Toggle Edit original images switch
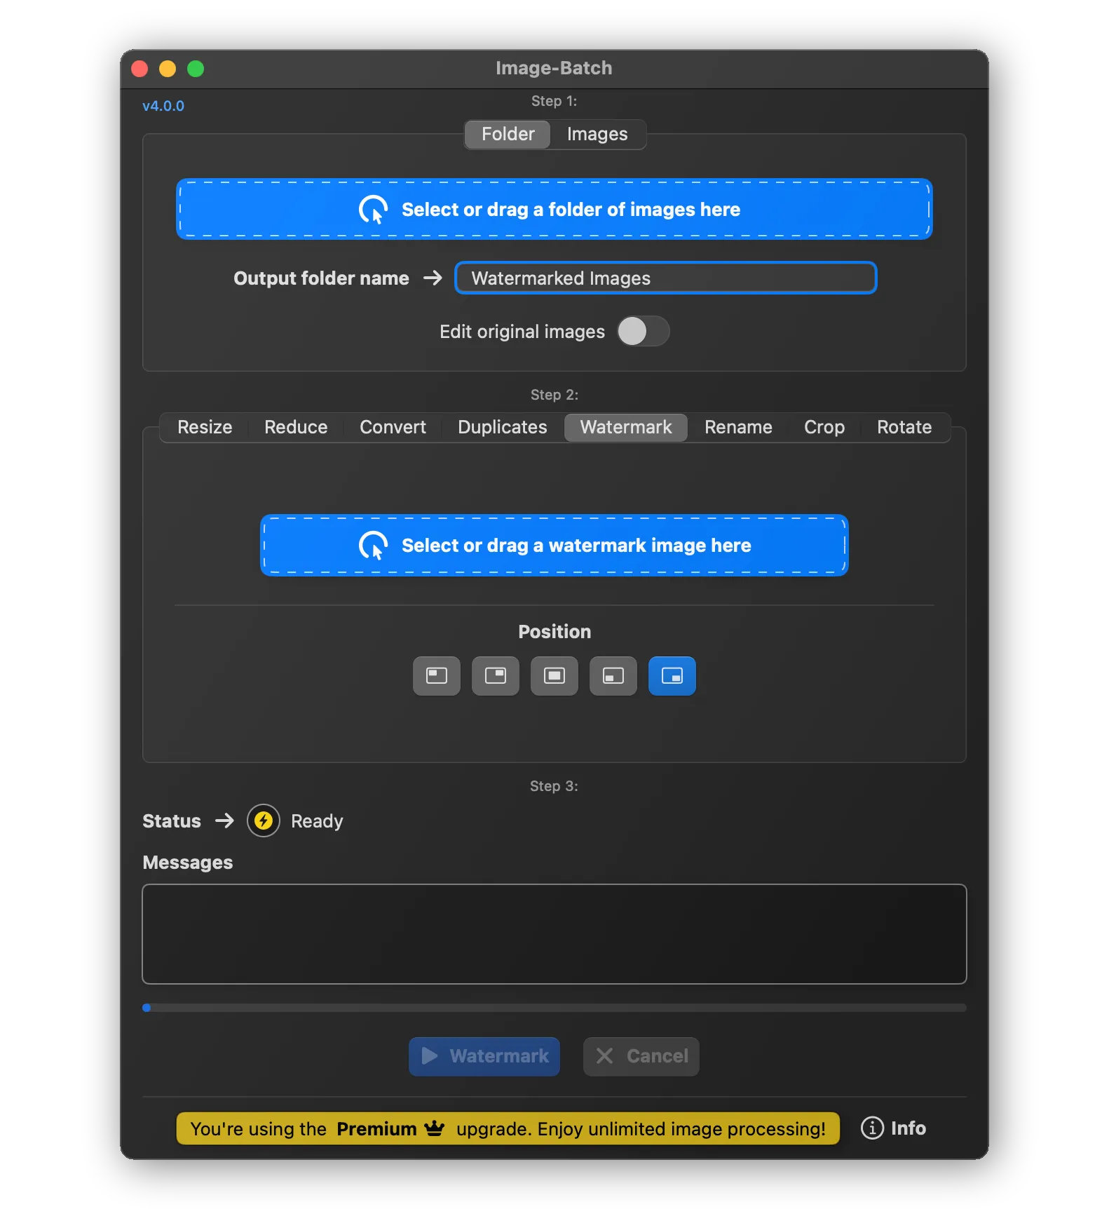This screenshot has height=1209, width=1109. click(x=643, y=332)
